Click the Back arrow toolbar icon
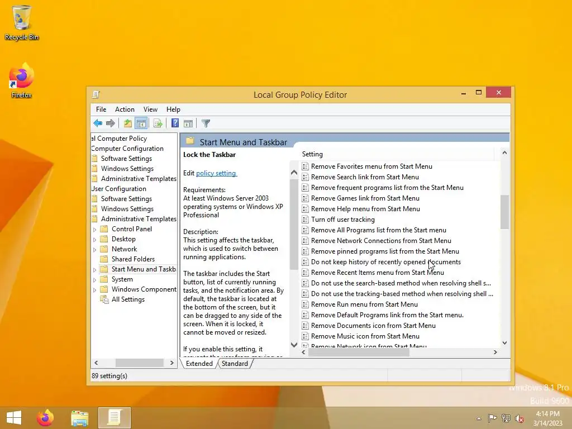Image resolution: width=572 pixels, height=429 pixels. (x=97, y=123)
